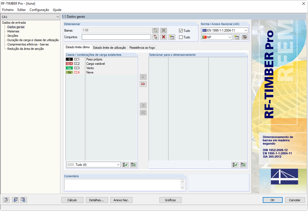Image resolution: width=308 pixels, height=211 pixels.
Task: Click Qs badge of CC4
Action: coord(69,72)
